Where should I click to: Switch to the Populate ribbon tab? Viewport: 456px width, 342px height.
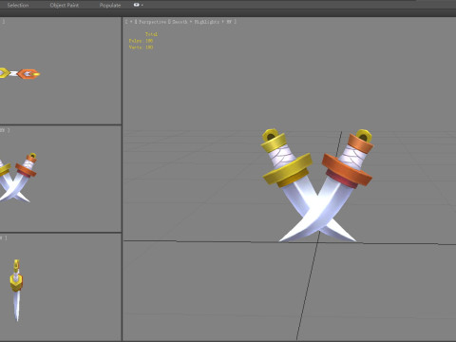pyautogui.click(x=110, y=5)
